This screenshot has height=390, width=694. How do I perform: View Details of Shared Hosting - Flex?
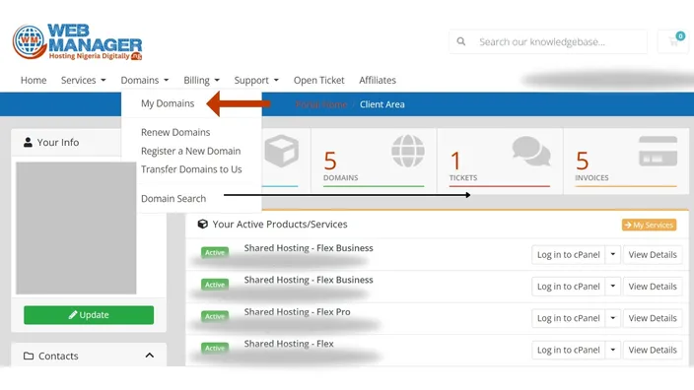point(653,350)
